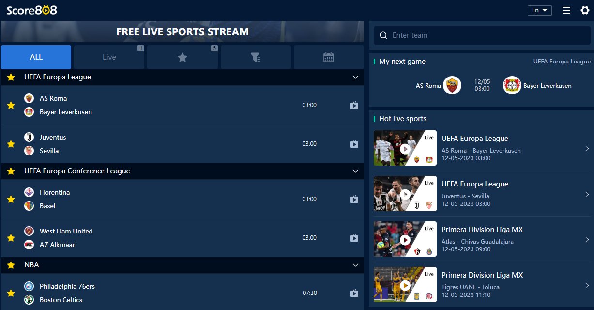
Task: Open the match filter options
Action: click(255, 57)
